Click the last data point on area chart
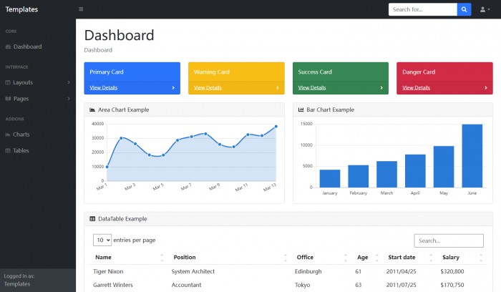Image resolution: width=501 pixels, height=292 pixels. [x=276, y=127]
